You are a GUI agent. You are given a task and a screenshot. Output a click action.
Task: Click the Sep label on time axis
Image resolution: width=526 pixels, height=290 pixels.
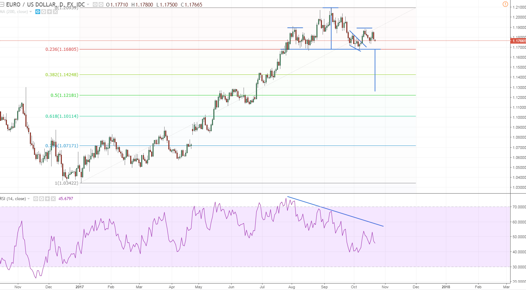click(x=324, y=287)
